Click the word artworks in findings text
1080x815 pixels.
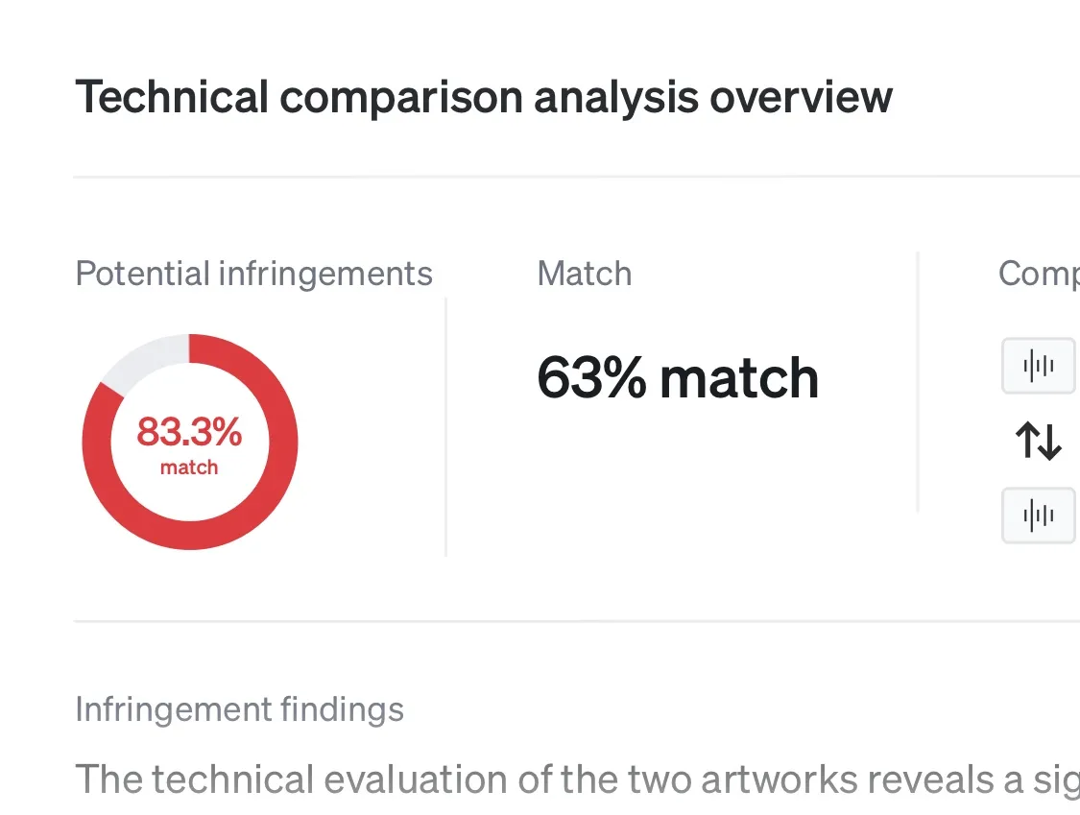point(779,779)
